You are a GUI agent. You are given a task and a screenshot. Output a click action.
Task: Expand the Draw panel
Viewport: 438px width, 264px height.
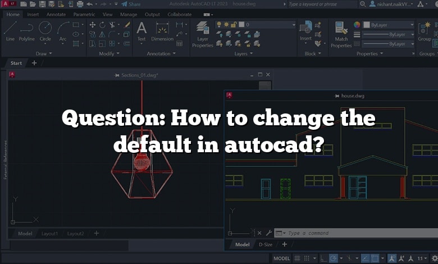pos(44,53)
